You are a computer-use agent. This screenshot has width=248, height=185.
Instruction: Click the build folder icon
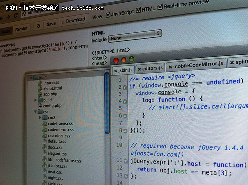[40, 100]
